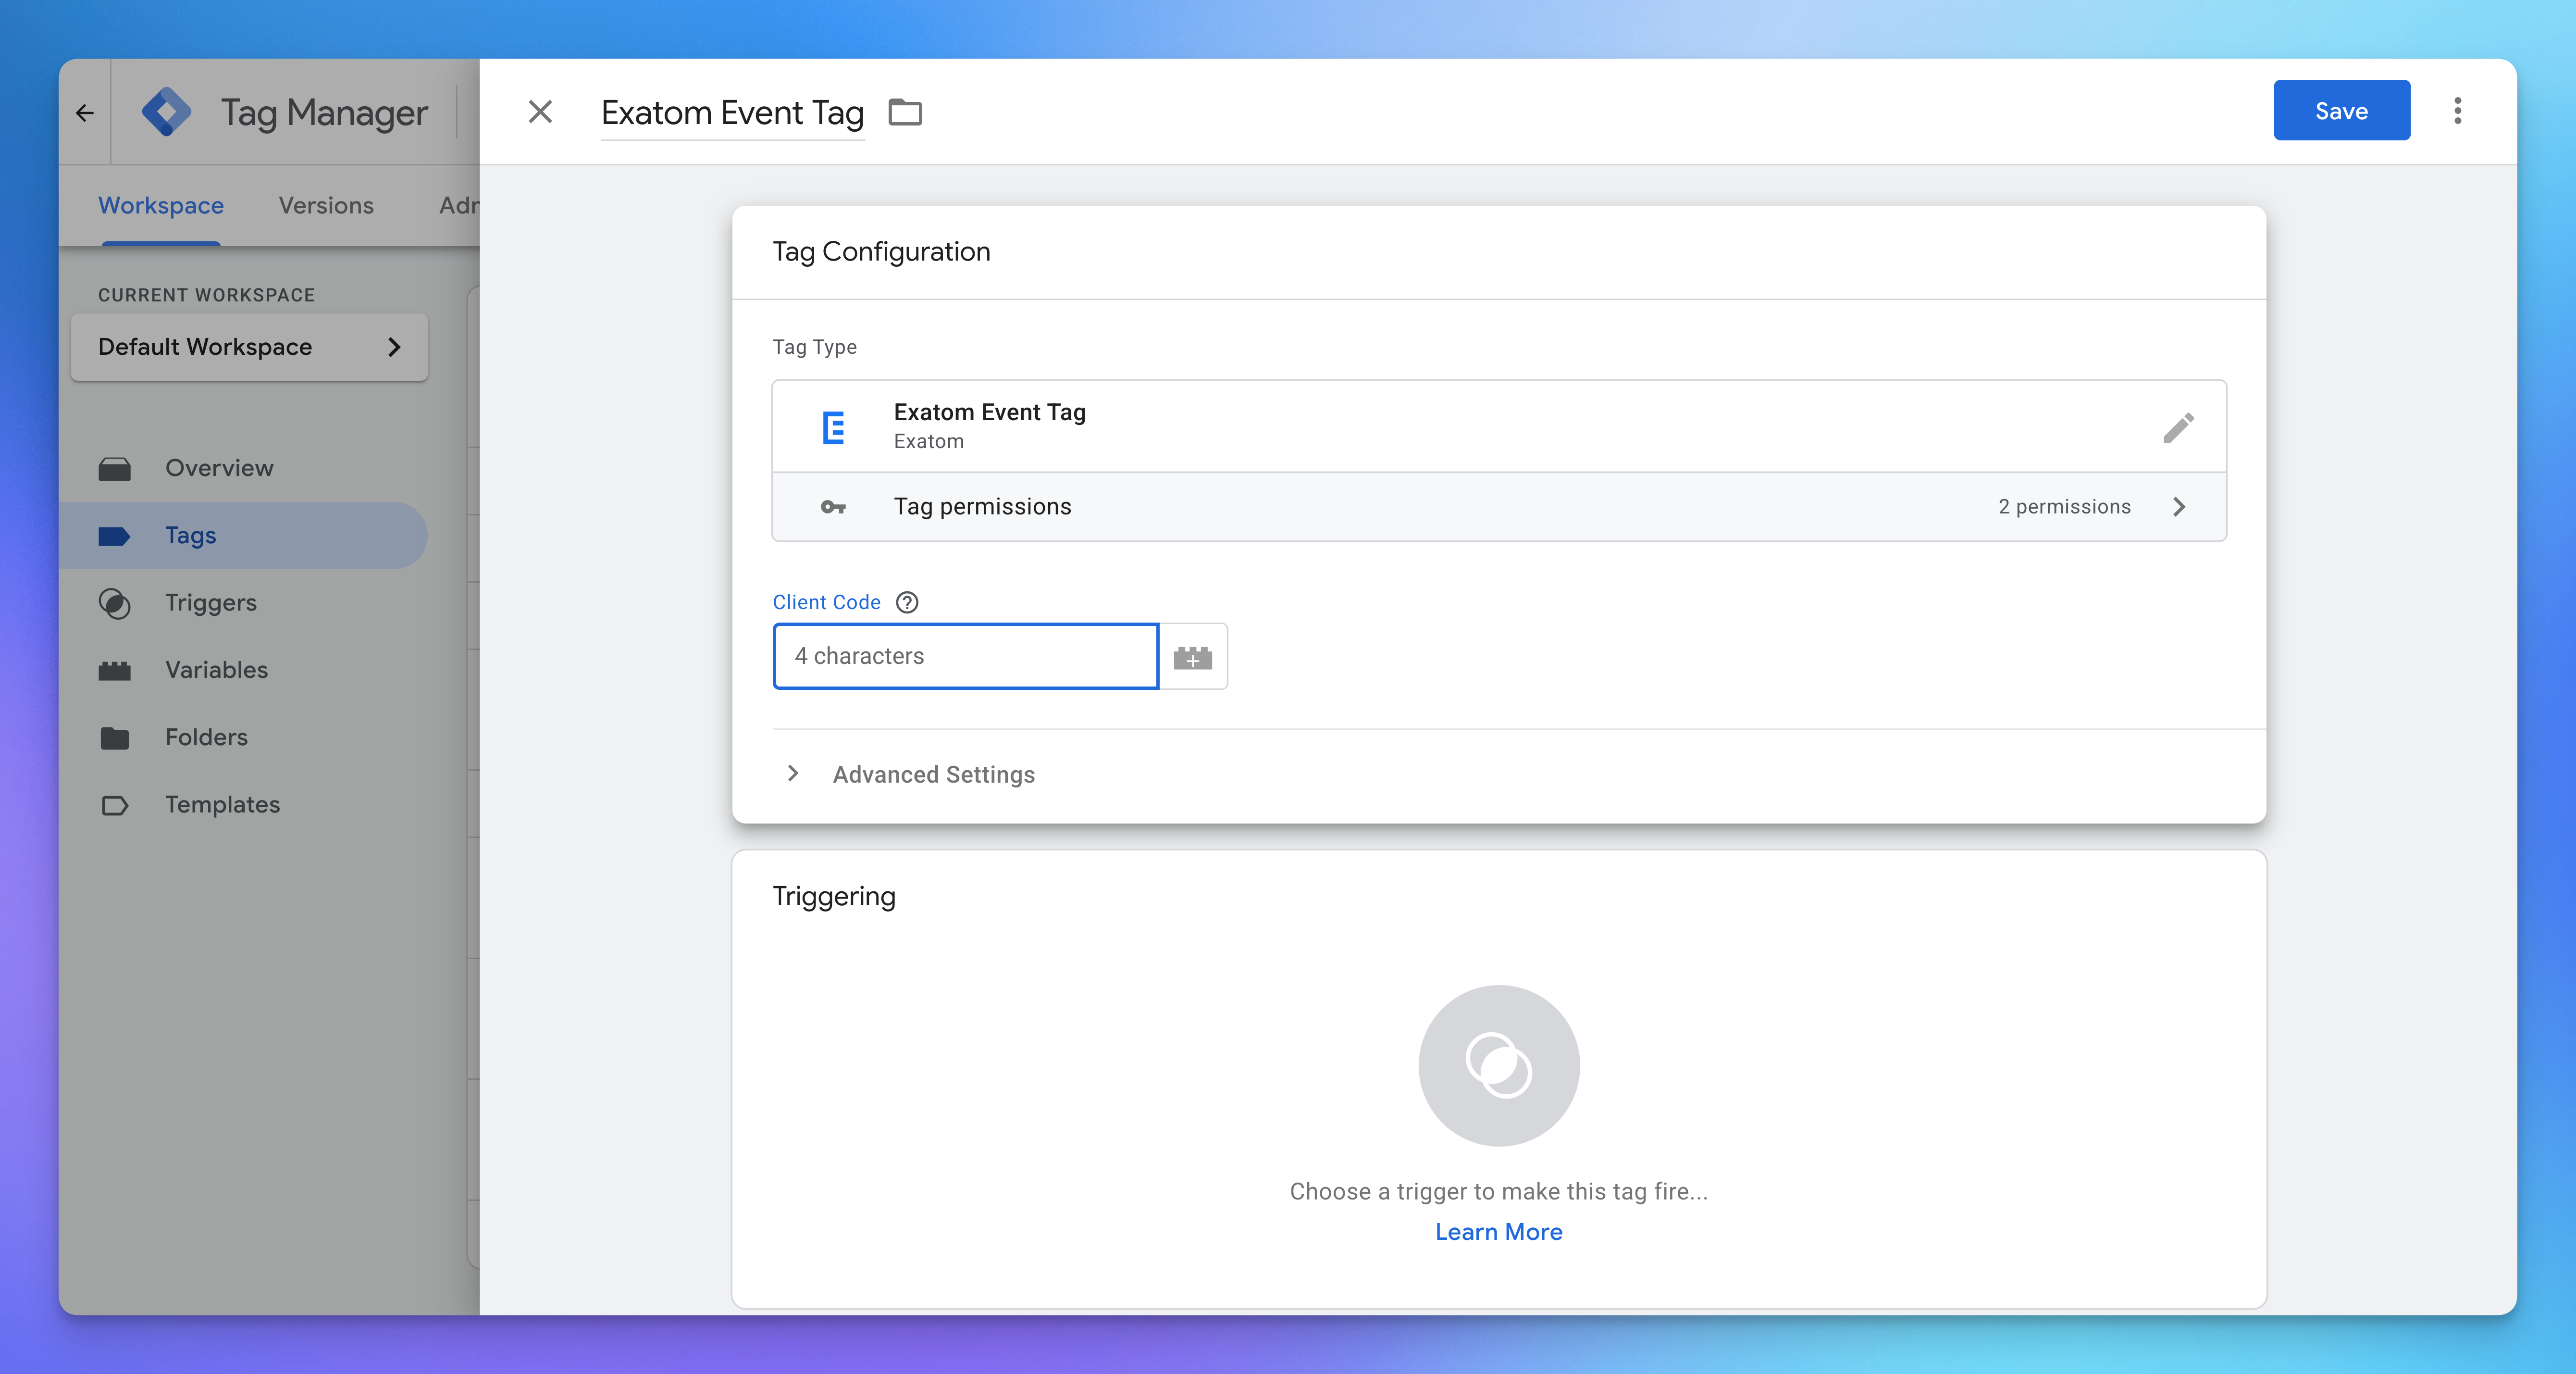Open the Default Workspace selector
This screenshot has height=1374, width=2576.
point(249,347)
